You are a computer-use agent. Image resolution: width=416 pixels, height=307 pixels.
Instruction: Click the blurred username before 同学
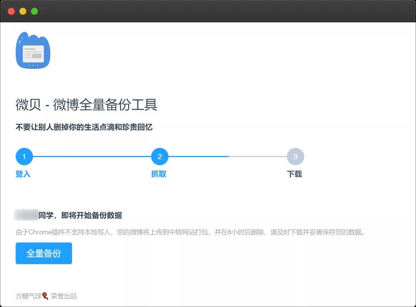click(26, 215)
